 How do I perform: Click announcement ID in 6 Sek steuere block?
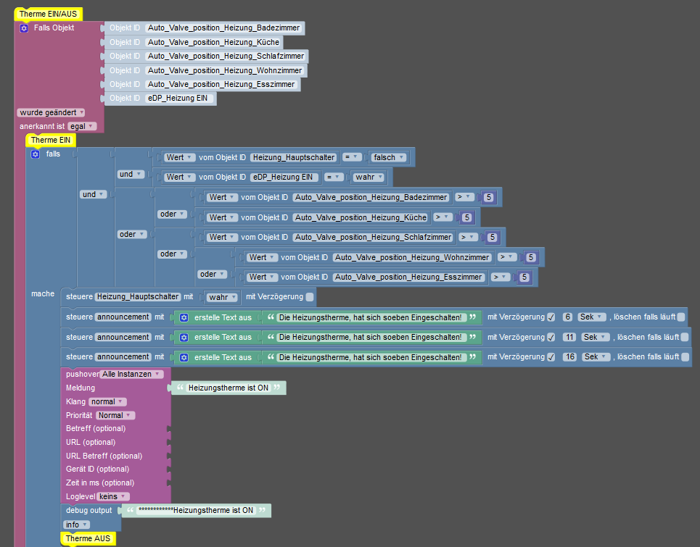click(123, 317)
